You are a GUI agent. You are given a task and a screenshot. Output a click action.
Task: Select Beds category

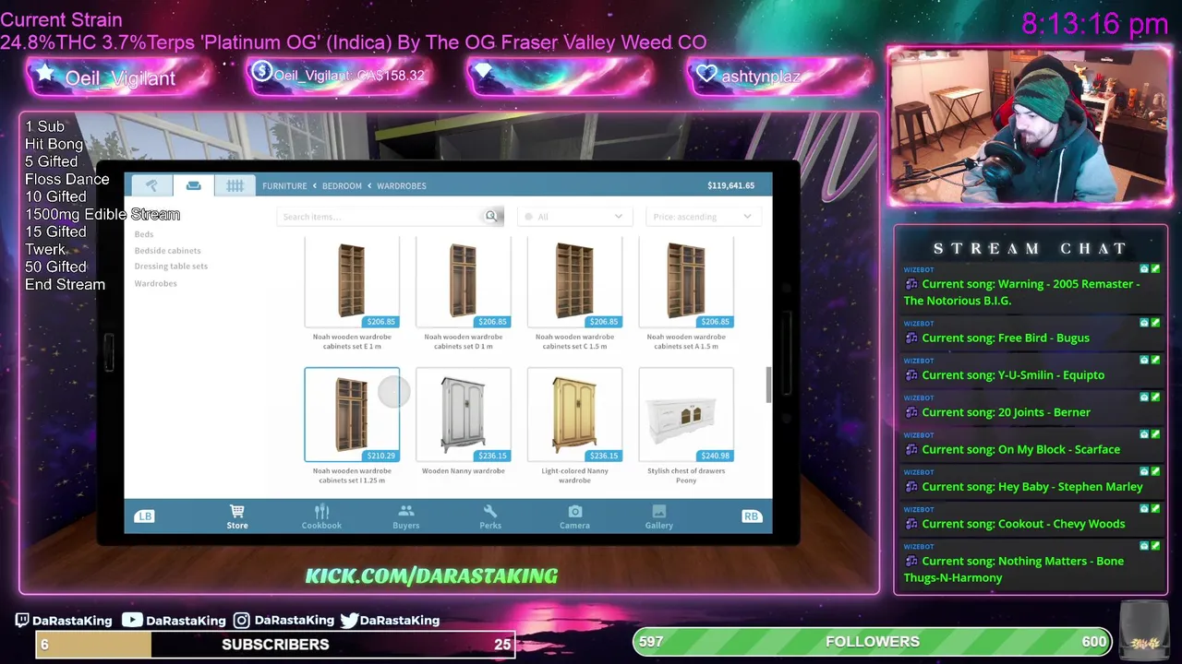click(144, 234)
